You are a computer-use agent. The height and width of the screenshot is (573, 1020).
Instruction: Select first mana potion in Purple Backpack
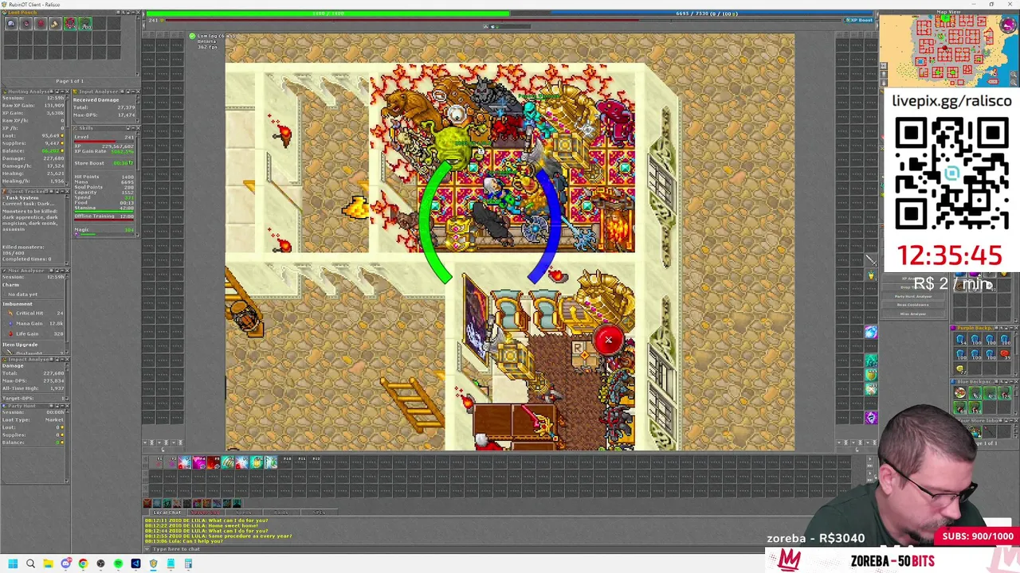(960, 339)
